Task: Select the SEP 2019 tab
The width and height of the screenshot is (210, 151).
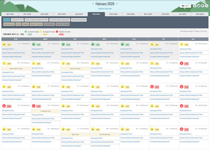Action: pyautogui.click(x=10, y=14)
